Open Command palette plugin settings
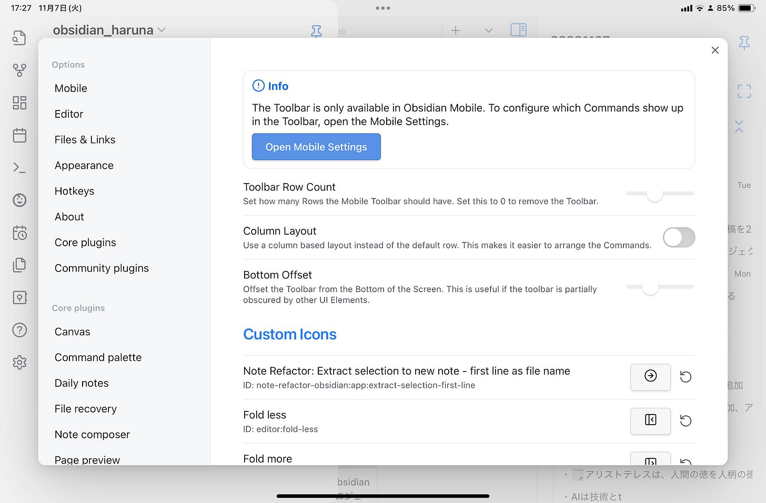This screenshot has width=766, height=503. tap(98, 358)
